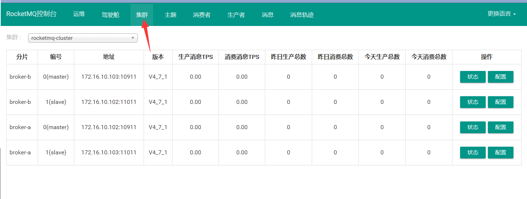The height and width of the screenshot is (199, 527).
Task: Open the 运维 navigation tab
Action: coord(79,14)
